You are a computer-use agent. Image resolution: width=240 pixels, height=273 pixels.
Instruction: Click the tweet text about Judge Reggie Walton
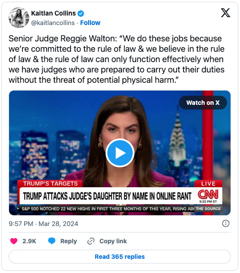pos(116,59)
